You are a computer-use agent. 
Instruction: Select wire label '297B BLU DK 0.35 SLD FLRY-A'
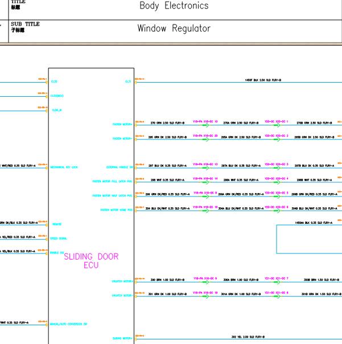[x=314, y=166]
